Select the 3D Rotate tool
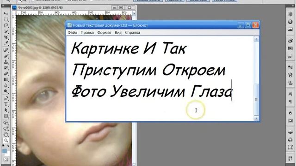 (x=6, y=123)
